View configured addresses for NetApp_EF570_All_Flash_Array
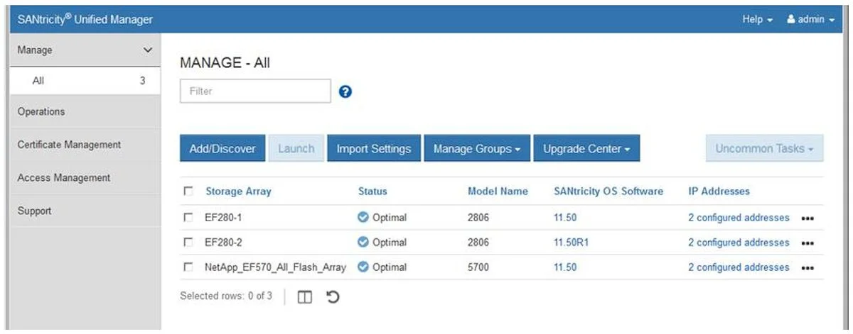The image size is (853, 334). (739, 267)
